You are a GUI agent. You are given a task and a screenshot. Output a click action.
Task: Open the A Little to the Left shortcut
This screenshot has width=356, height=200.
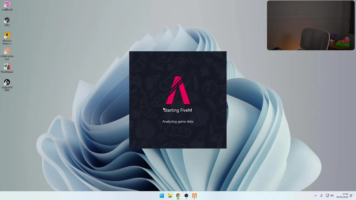[7, 54]
